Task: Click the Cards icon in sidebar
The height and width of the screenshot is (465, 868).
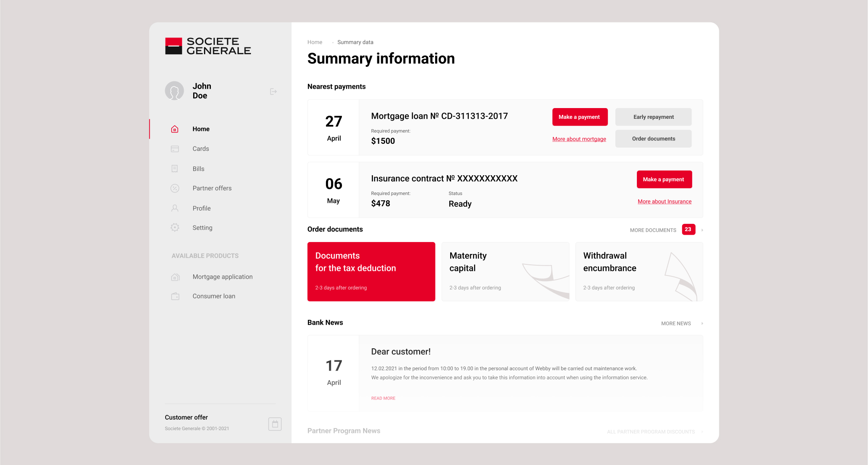Action: pyautogui.click(x=175, y=149)
